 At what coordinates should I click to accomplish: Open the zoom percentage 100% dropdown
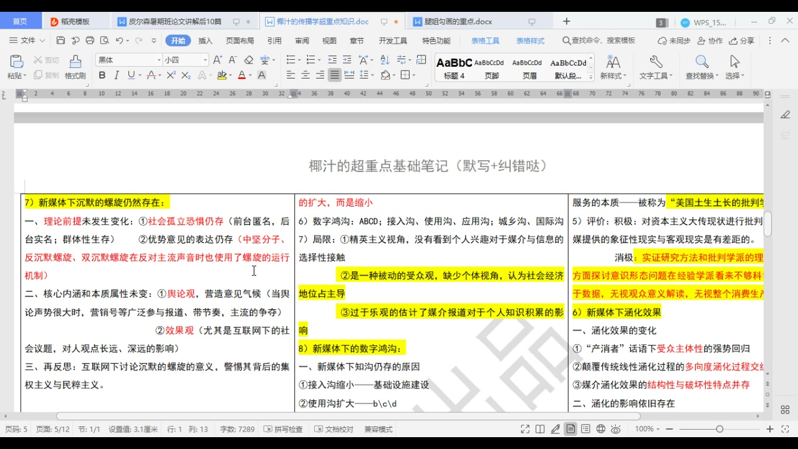[x=648, y=429]
